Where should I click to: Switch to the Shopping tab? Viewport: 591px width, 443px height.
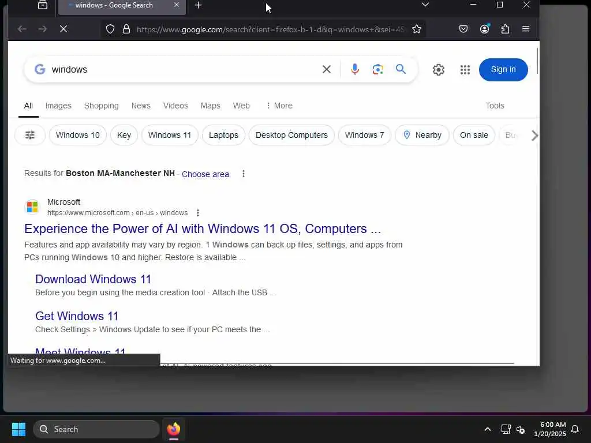point(102,106)
